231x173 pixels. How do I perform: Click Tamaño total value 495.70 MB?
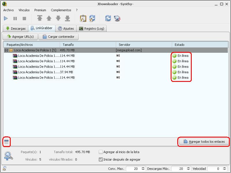pos(83,152)
